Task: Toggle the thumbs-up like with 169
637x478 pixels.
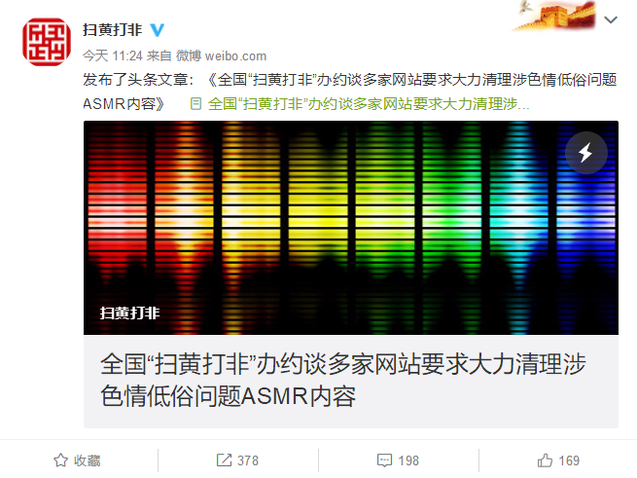Action: click(x=558, y=460)
